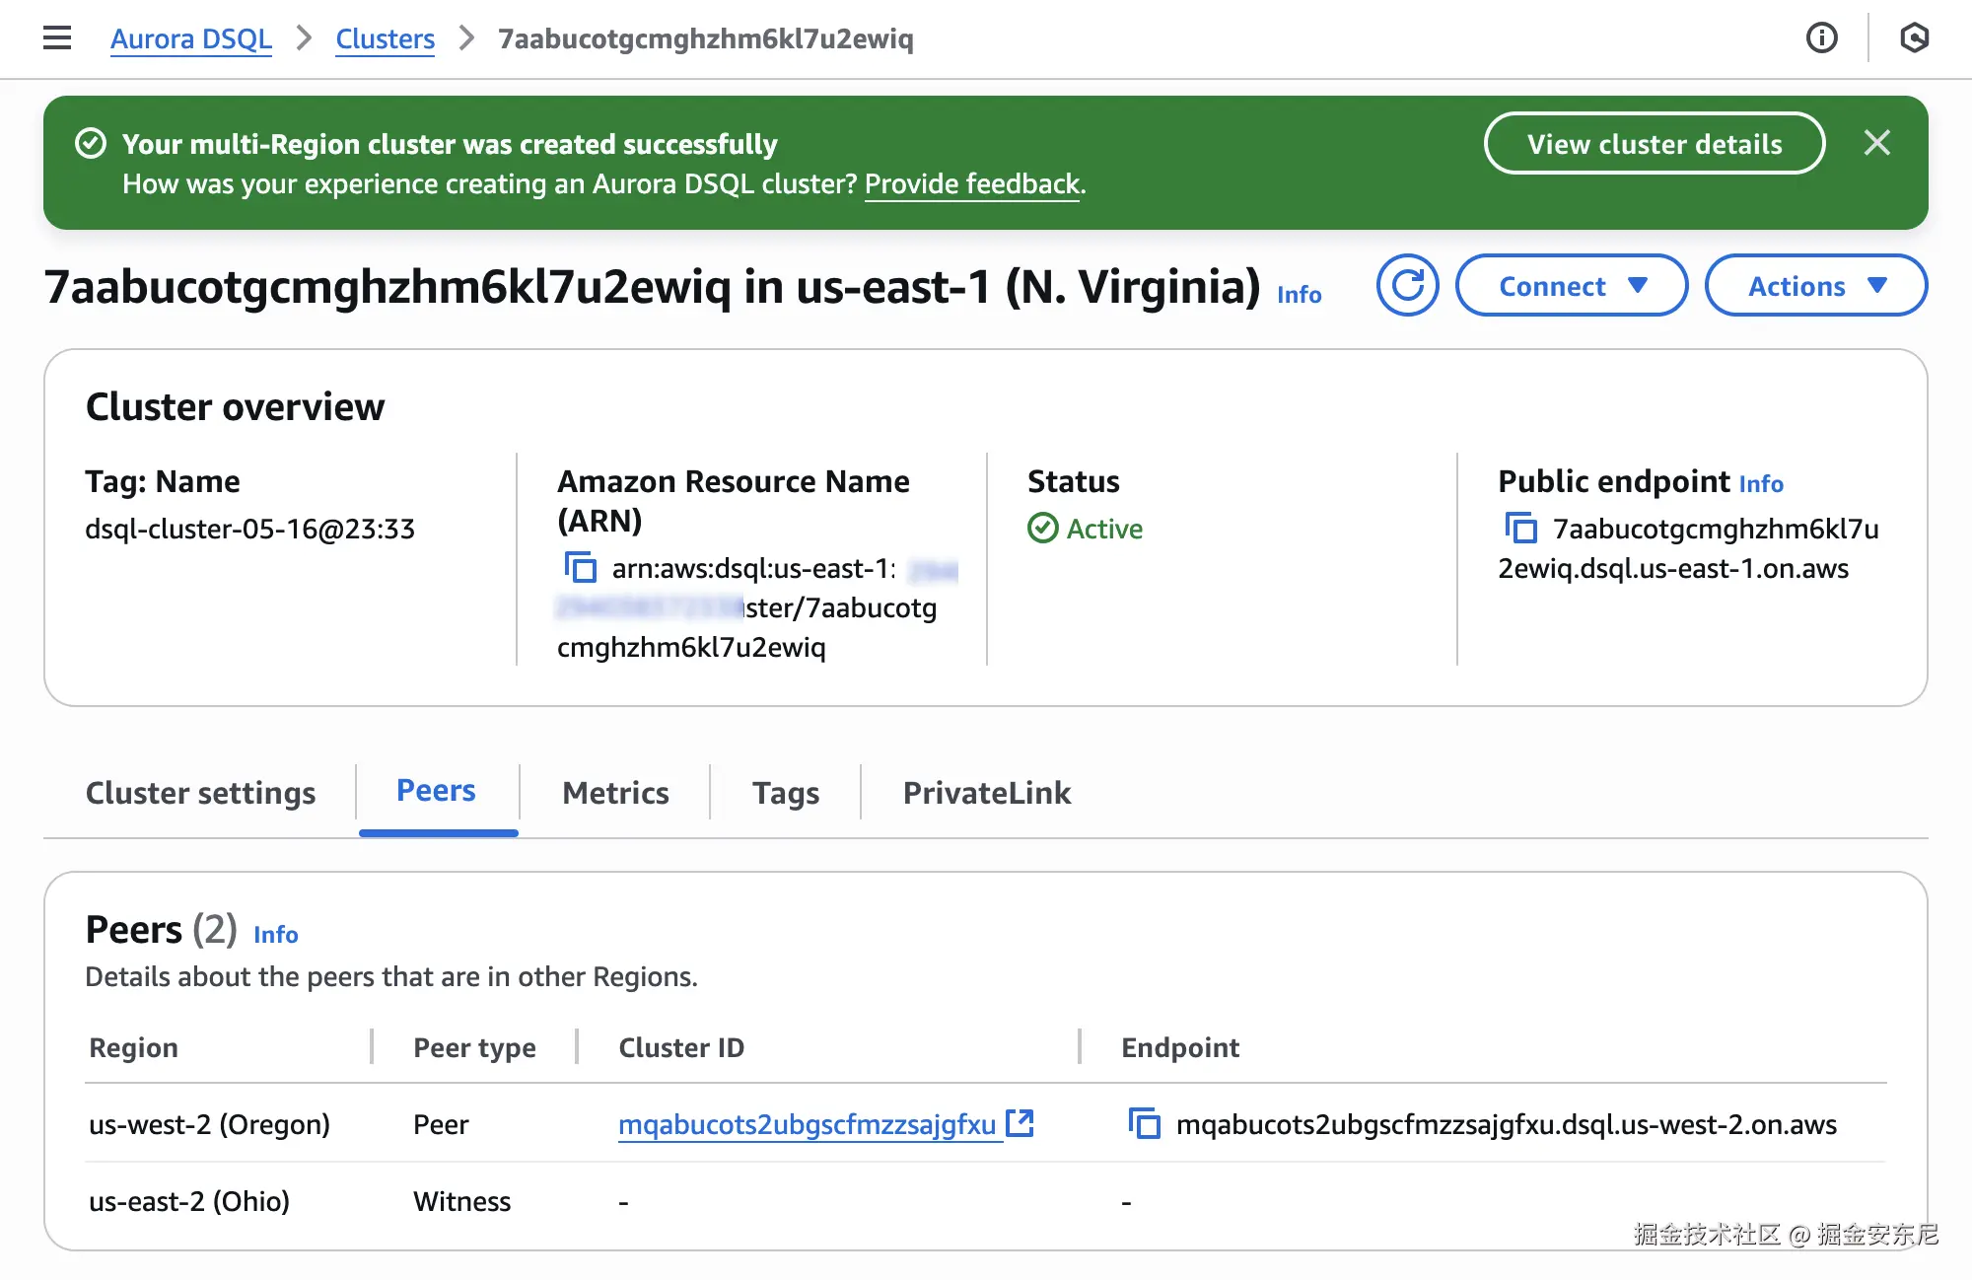This screenshot has height=1280, width=1972.
Task: Click external link icon beside peer cluster ID
Action: (1020, 1123)
